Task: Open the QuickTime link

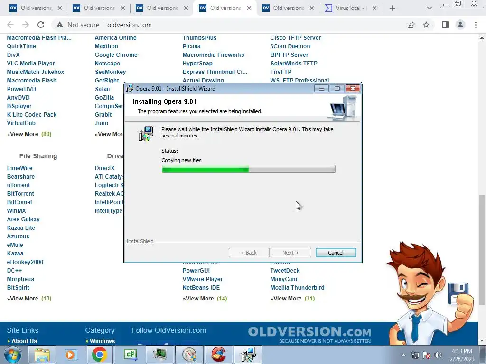Action: pos(21,46)
